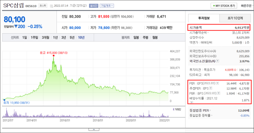Click the 동일업종 PER value 12.09배
Screen dimensions: 254x133
pyautogui.click(x=243, y=111)
